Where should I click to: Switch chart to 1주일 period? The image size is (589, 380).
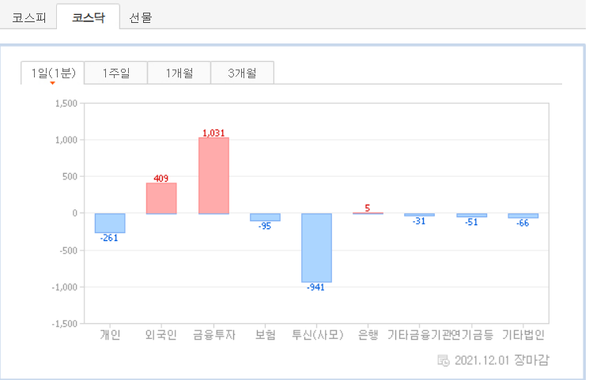click(x=115, y=73)
